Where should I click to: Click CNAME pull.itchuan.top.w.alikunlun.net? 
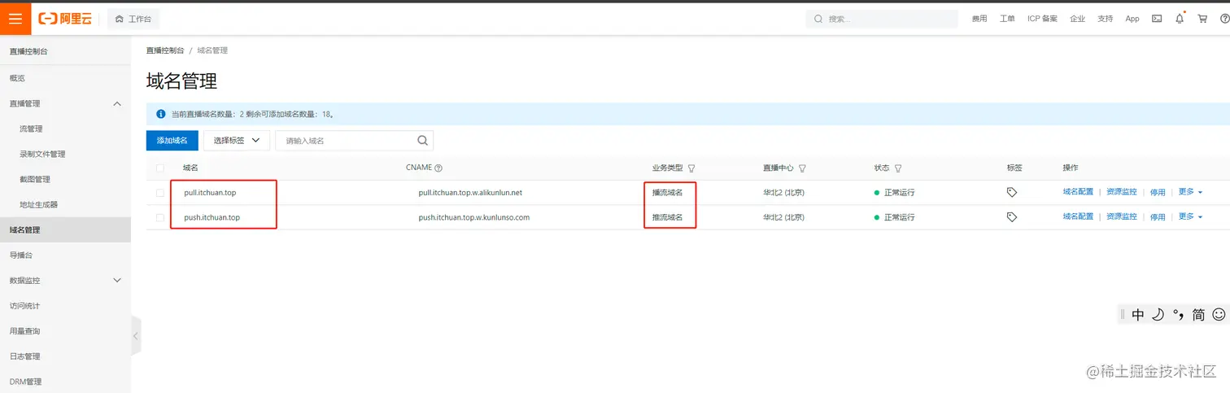[470, 193]
